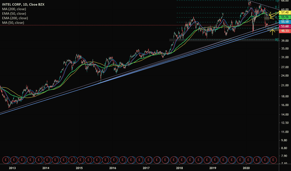Click the leftmost earnings E marker

6,160
